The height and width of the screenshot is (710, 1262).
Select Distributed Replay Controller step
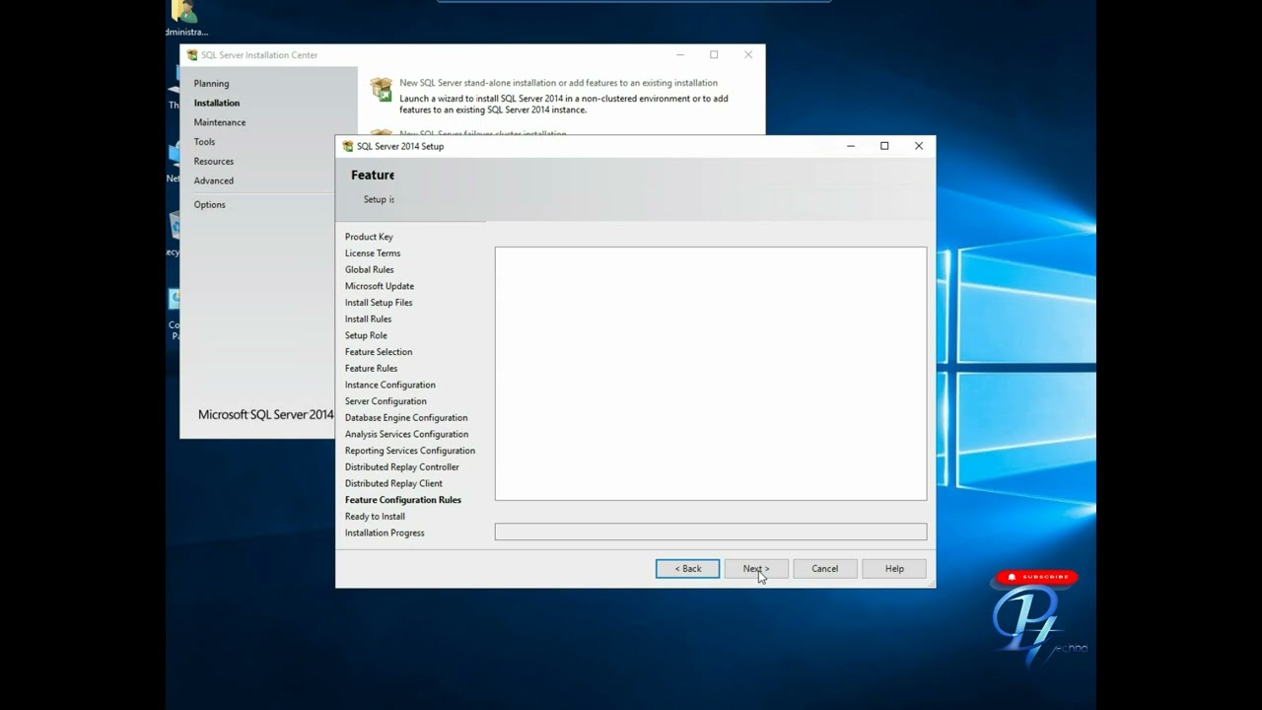[402, 467]
